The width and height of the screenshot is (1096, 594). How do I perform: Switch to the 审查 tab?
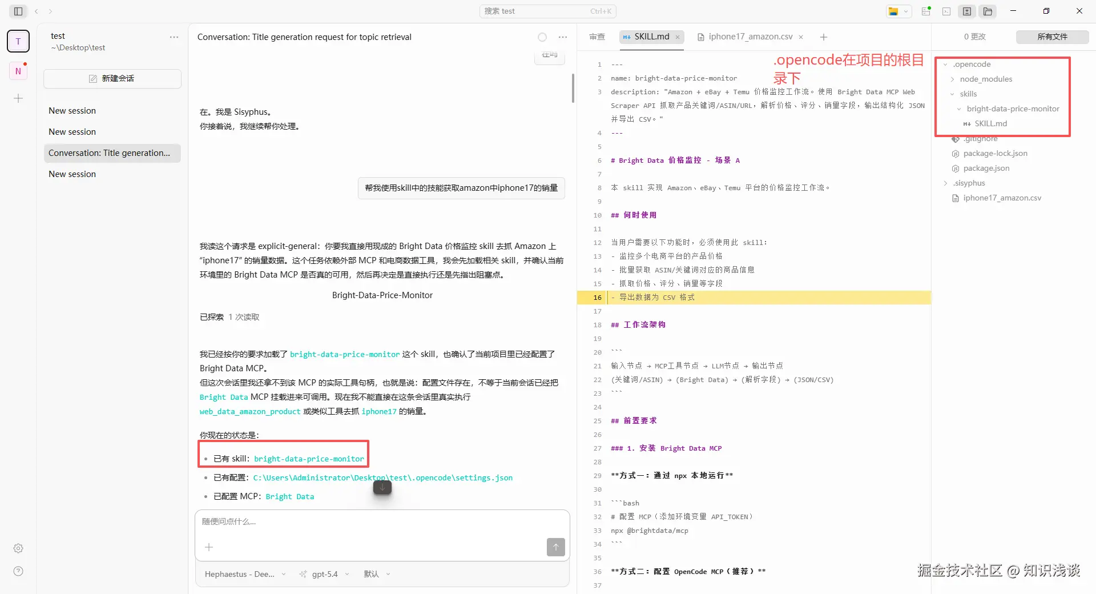(x=597, y=37)
